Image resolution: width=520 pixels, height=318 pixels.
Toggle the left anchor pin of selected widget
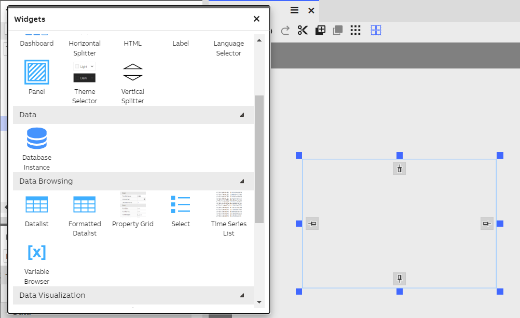tap(312, 223)
